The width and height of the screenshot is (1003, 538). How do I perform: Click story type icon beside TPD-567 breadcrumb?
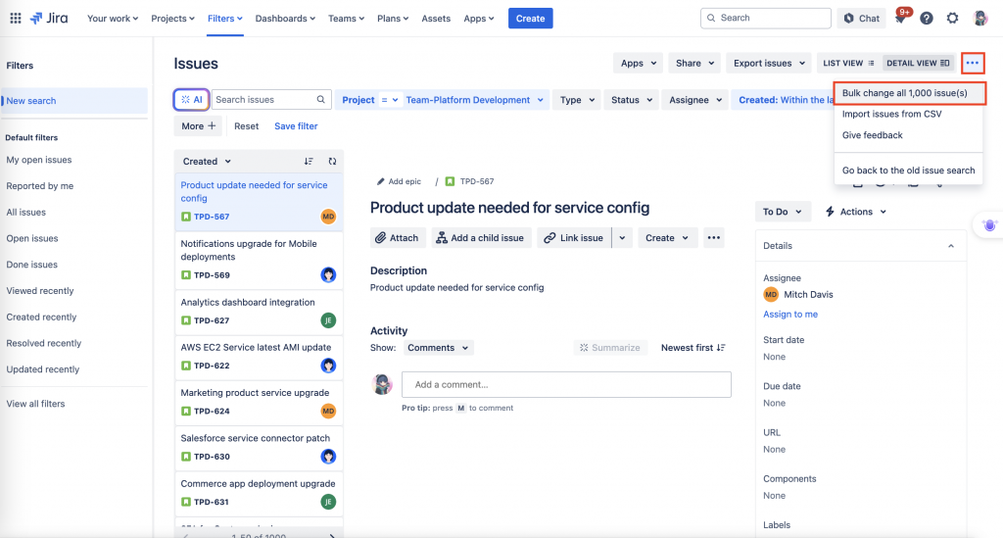(x=450, y=181)
